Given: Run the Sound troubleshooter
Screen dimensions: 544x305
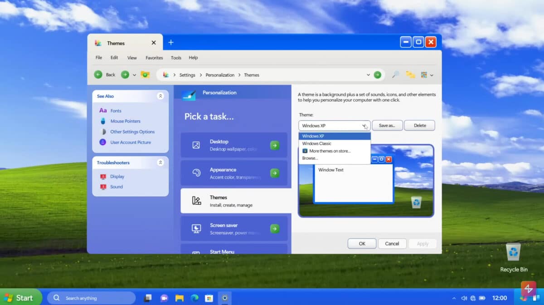Looking at the screenshot, I should click(x=116, y=187).
